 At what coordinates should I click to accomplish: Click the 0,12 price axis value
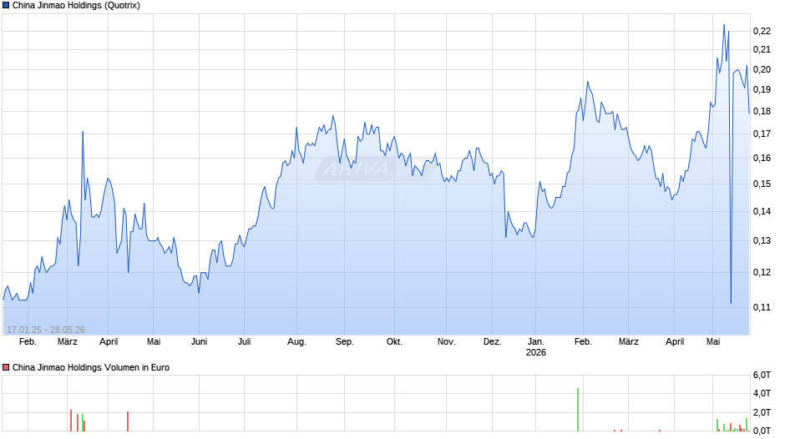click(762, 272)
